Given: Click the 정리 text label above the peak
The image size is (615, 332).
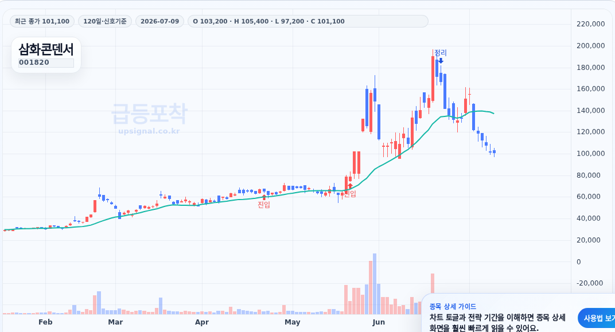Looking at the screenshot, I should coord(441,53).
